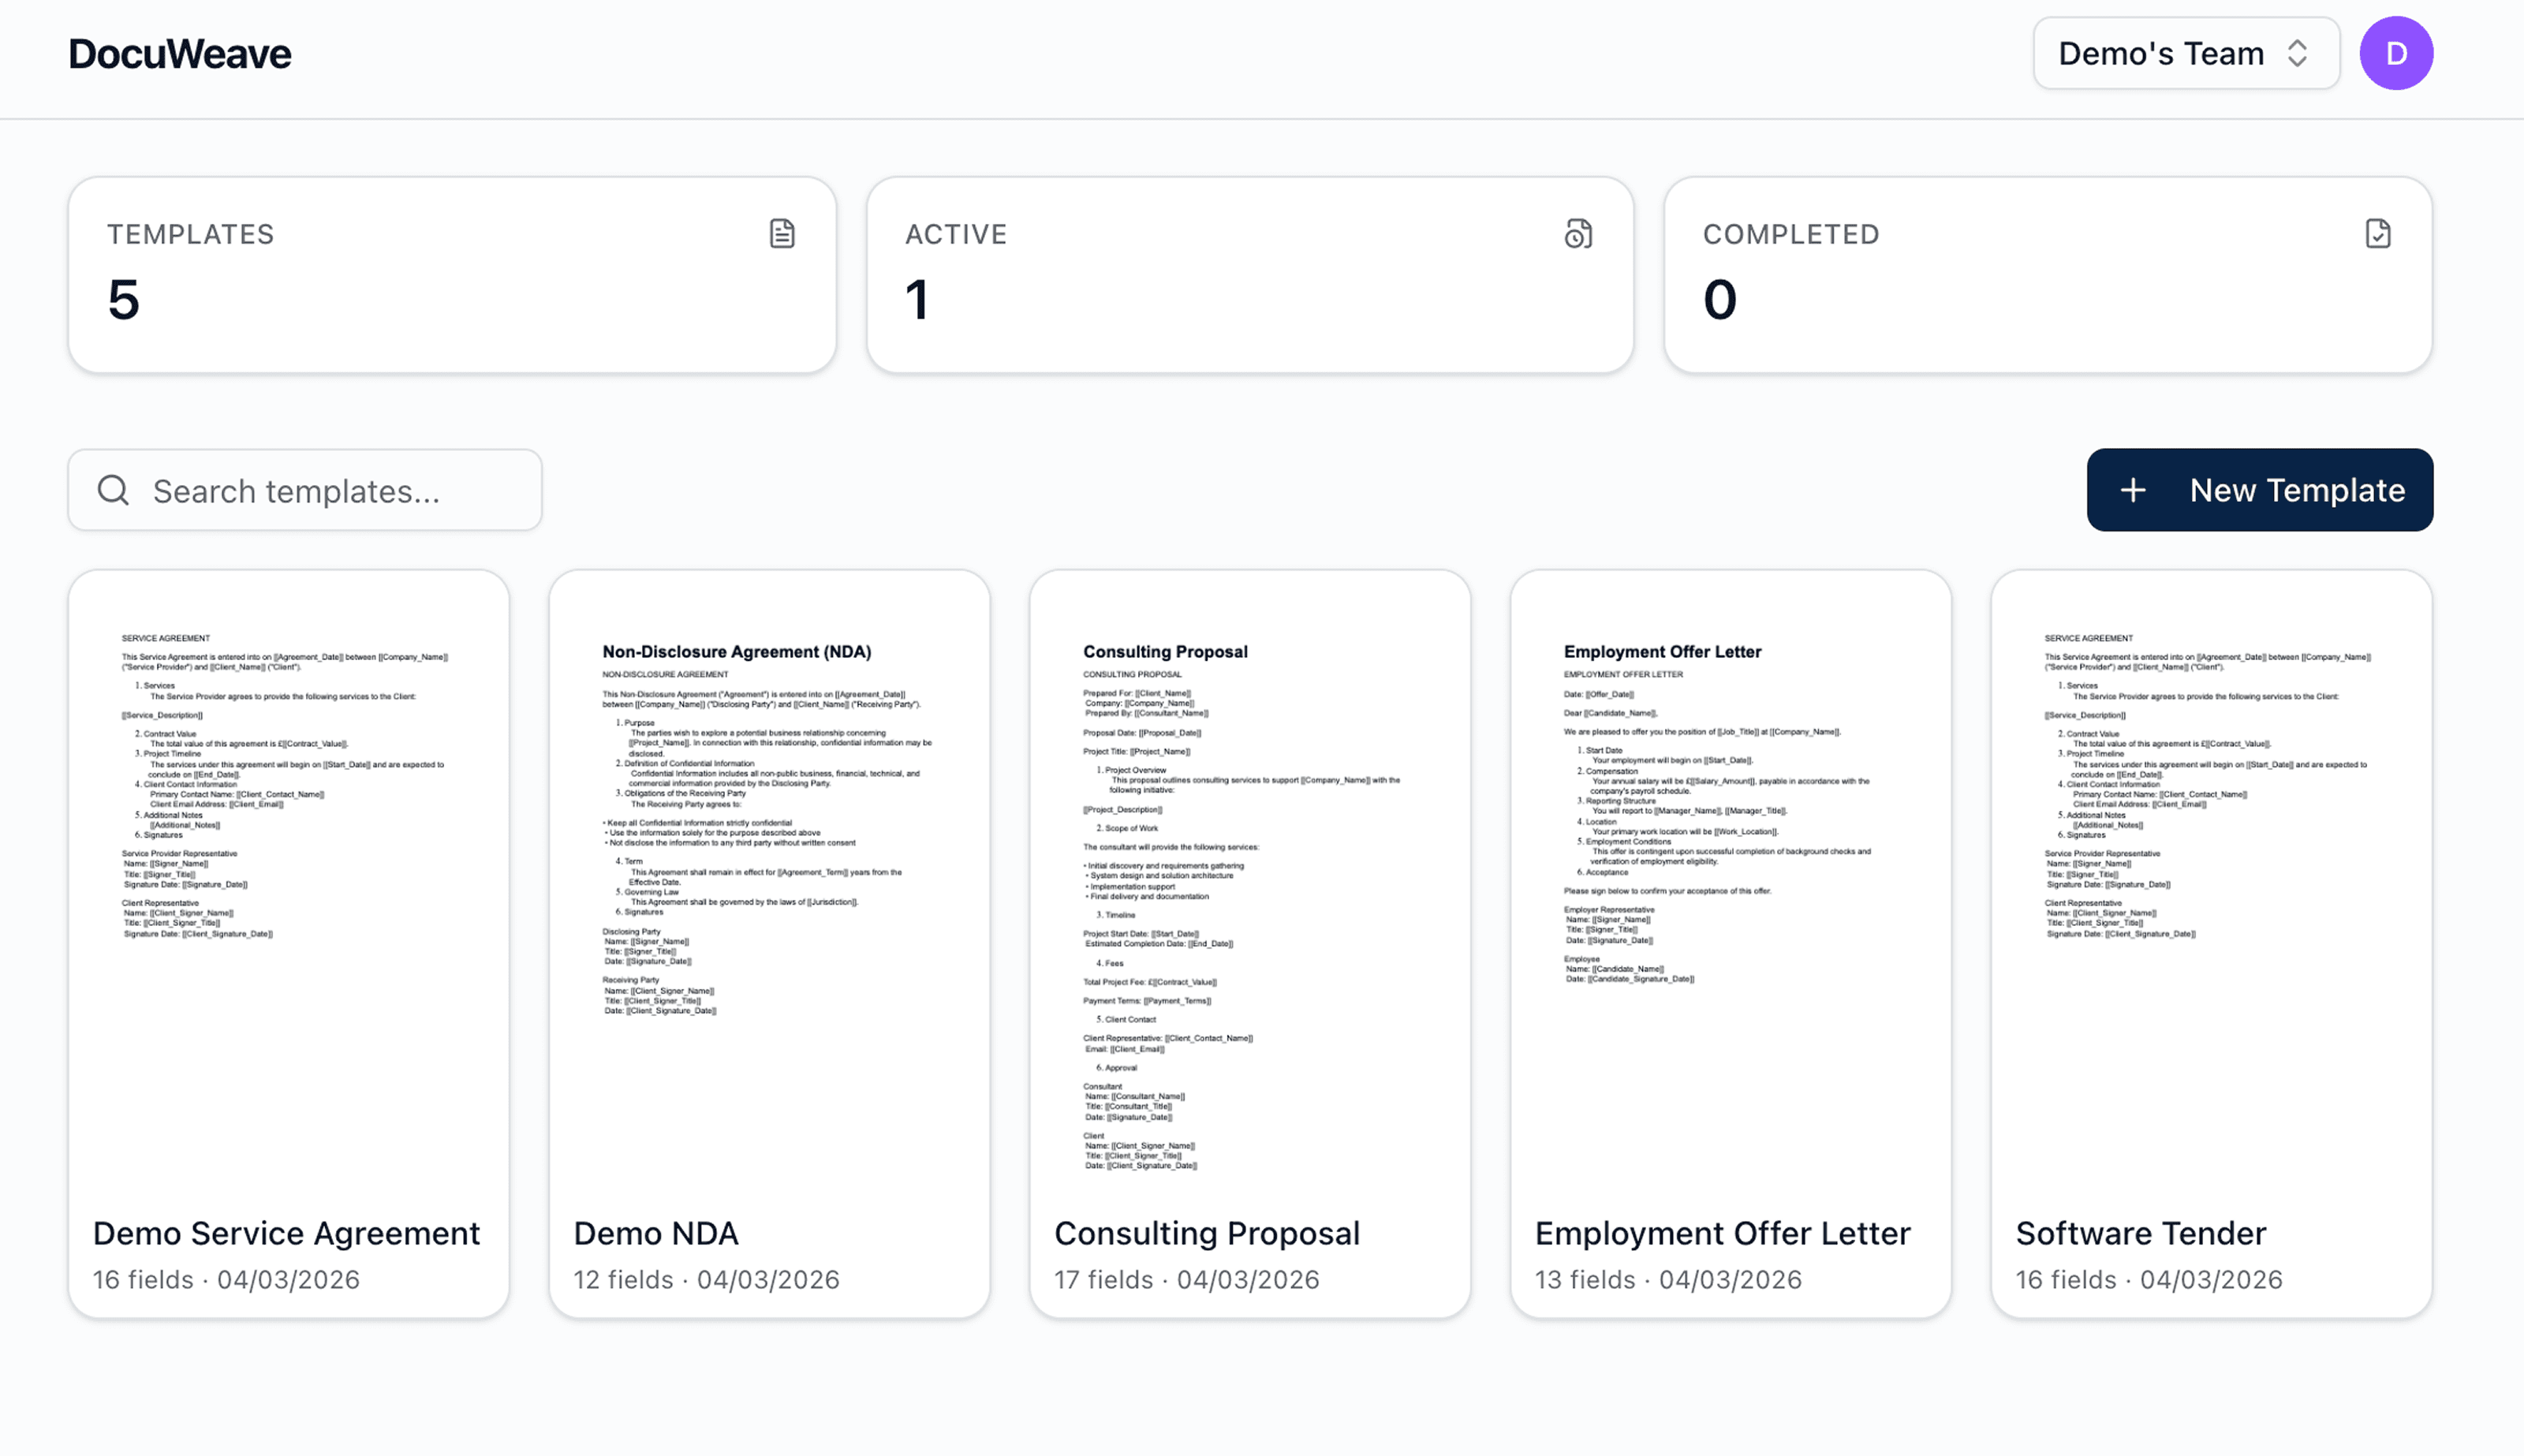The image size is (2524, 1456).
Task: Open the Demo NDA template
Action: (769, 943)
